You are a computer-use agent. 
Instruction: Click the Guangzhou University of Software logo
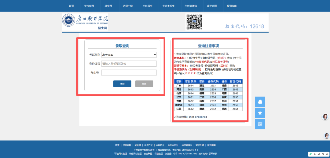pos(85,22)
